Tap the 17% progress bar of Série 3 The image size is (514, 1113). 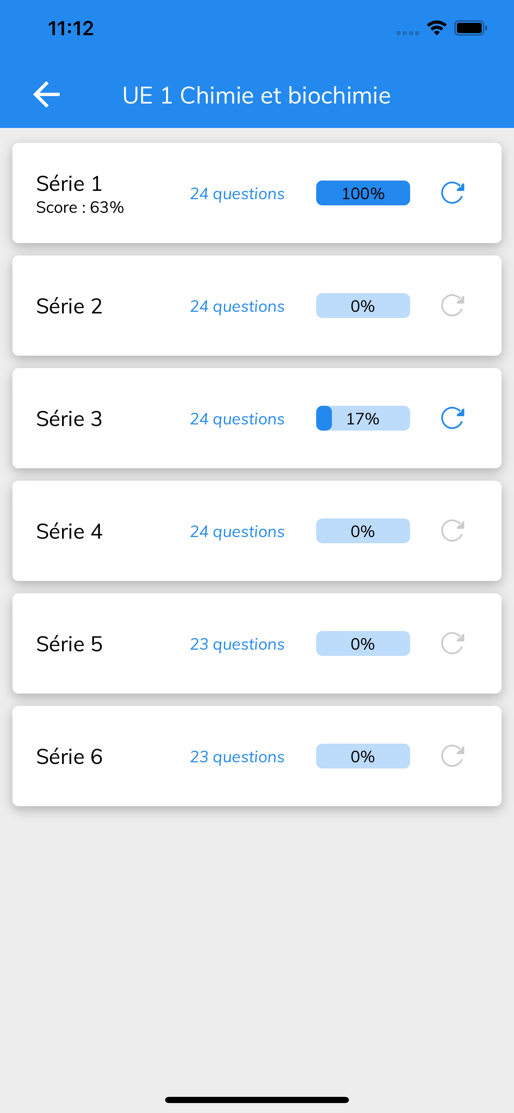pos(363,418)
